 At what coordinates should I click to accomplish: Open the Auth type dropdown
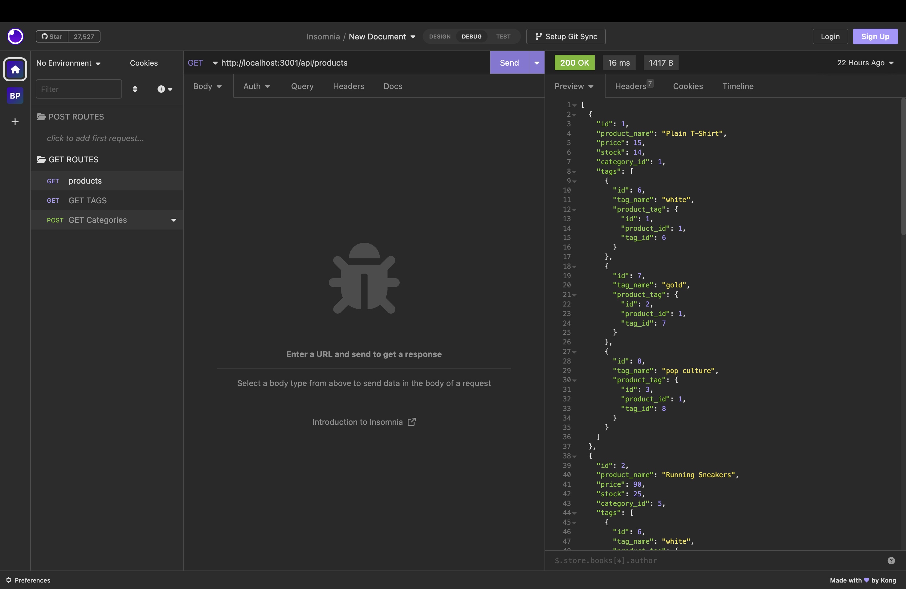[257, 86]
